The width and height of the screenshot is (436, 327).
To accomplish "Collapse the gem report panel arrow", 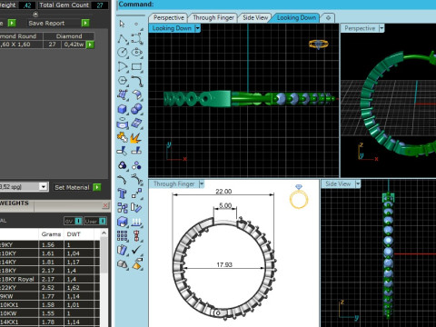I will pyautogui.click(x=35, y=15).
